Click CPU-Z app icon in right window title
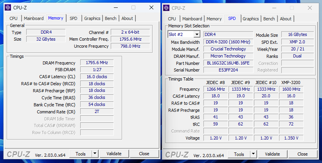 166,8
